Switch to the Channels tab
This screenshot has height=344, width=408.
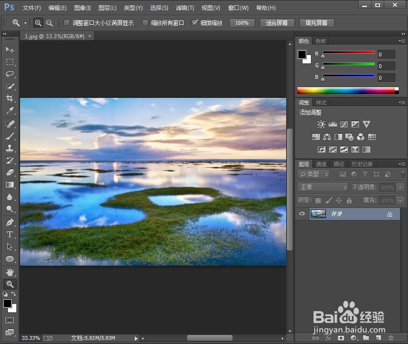click(x=321, y=164)
